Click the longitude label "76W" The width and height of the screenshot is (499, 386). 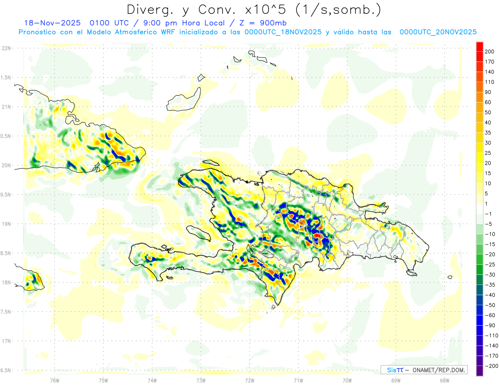pos(54,380)
